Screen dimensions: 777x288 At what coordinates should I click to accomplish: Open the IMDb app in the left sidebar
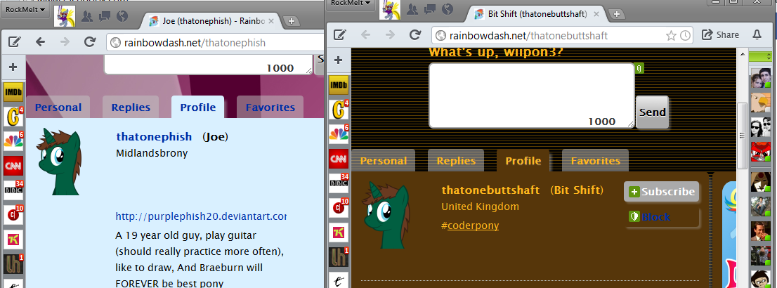[13, 92]
